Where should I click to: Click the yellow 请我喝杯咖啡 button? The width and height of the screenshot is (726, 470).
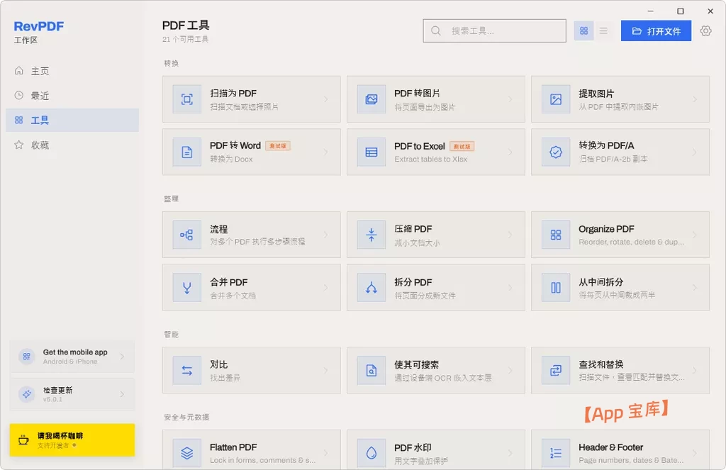point(72,440)
